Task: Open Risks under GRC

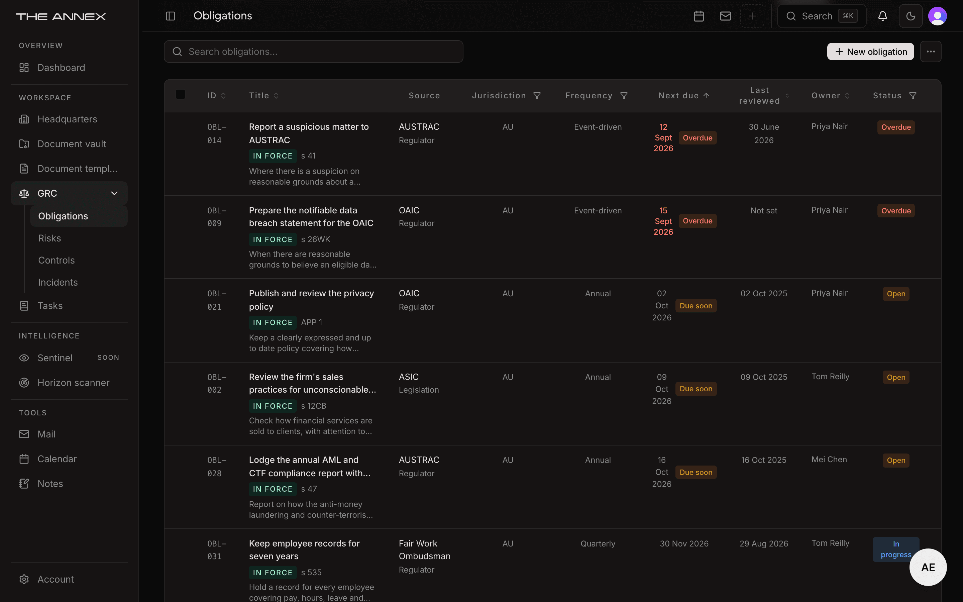Action: tap(79, 238)
